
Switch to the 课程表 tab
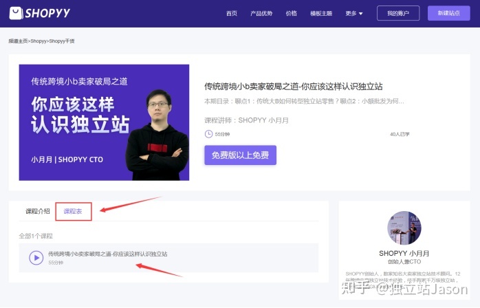pyautogui.click(x=73, y=211)
